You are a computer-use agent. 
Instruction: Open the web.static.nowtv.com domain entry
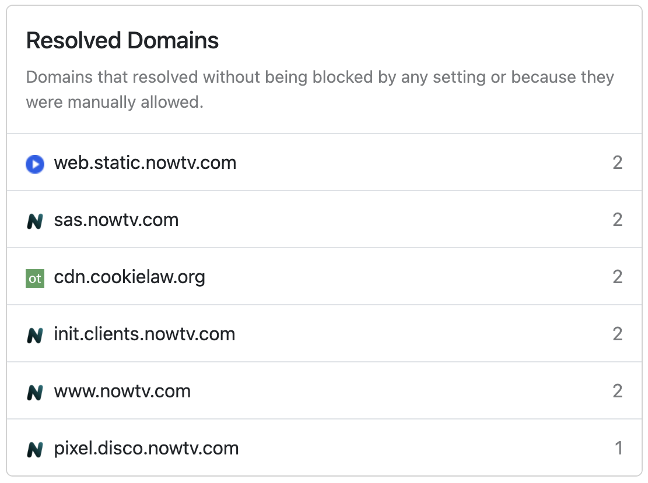145,163
